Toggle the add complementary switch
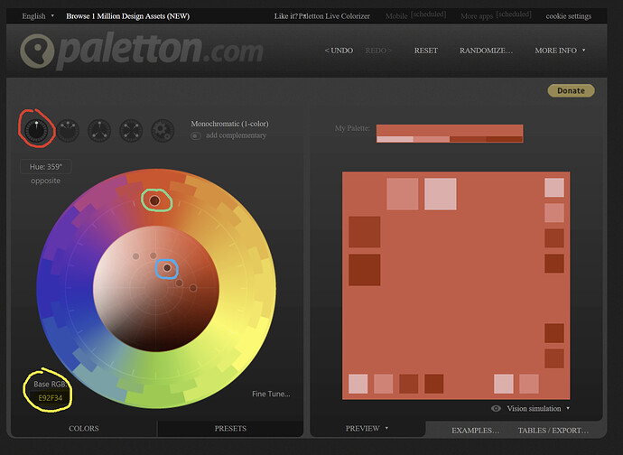 [195, 136]
